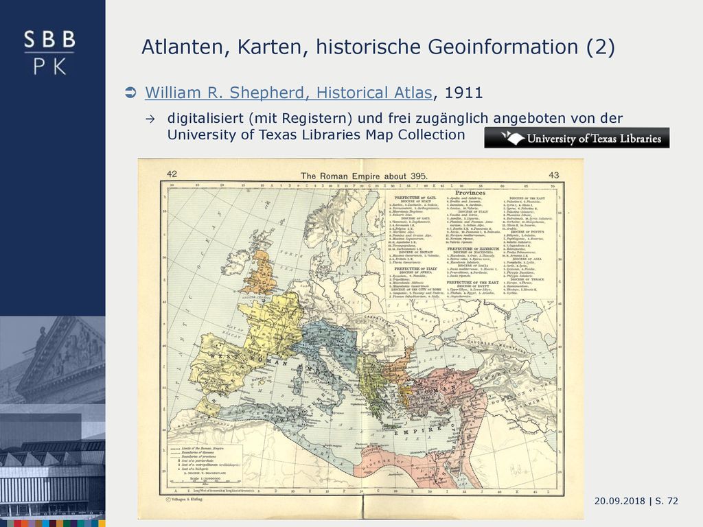This screenshot has width=703, height=527.
Task: Click the map page number 43
Action: (x=554, y=175)
